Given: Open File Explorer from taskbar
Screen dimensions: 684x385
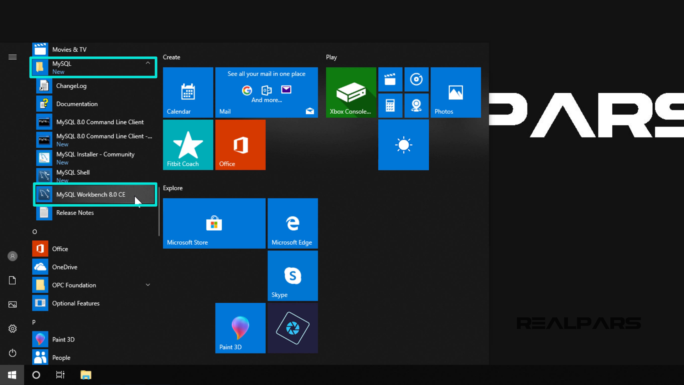Looking at the screenshot, I should tap(86, 375).
